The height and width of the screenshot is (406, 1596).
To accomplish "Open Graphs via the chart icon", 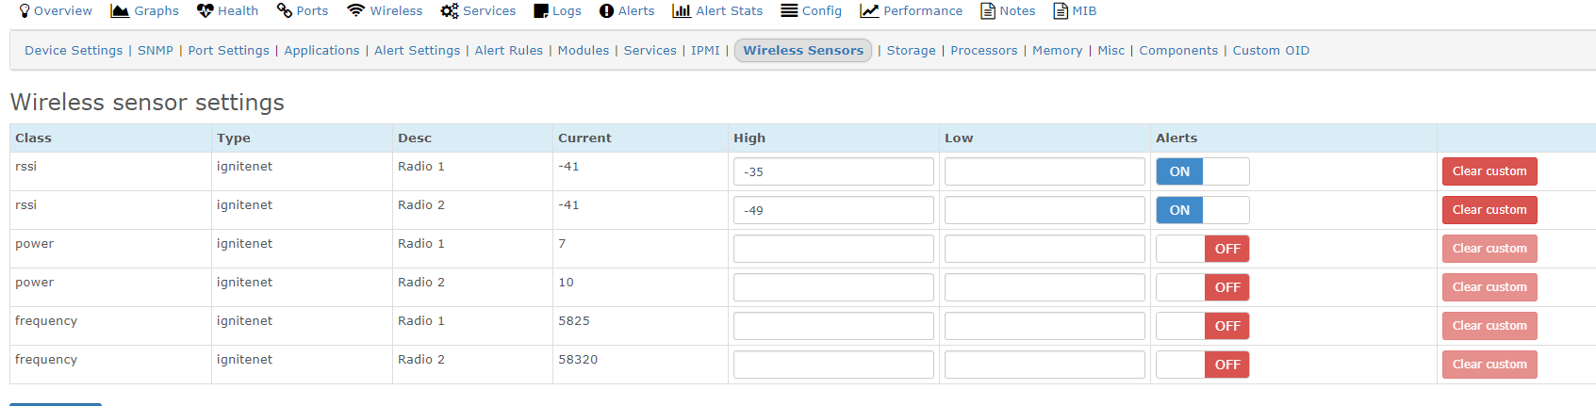I will pyautogui.click(x=120, y=11).
